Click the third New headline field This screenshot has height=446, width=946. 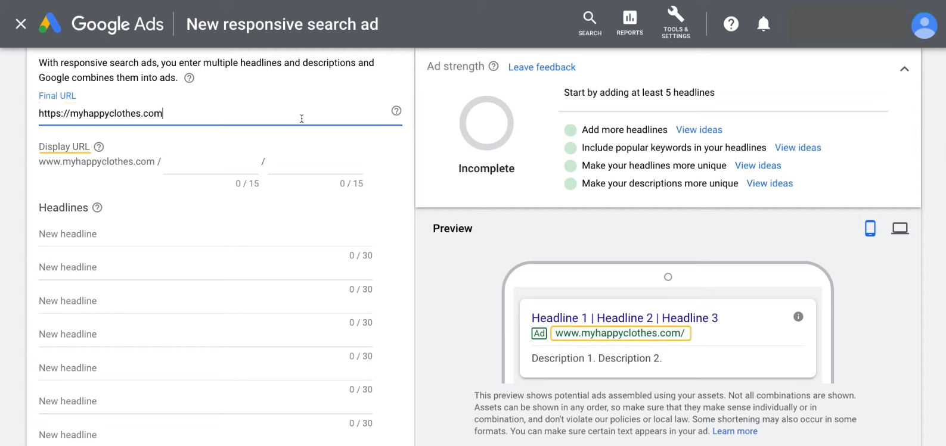pos(206,301)
